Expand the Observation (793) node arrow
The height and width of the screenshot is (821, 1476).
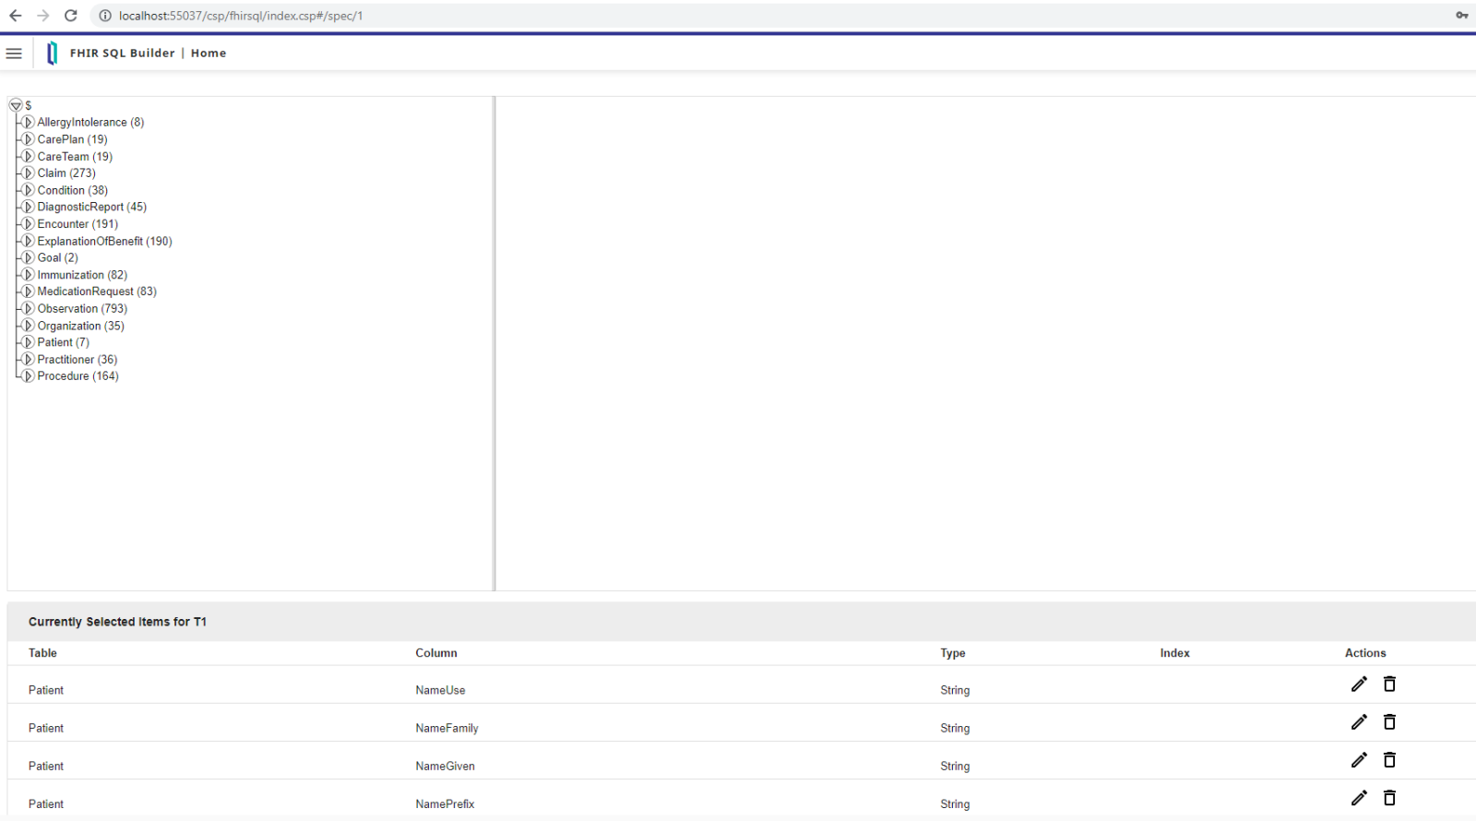click(x=29, y=309)
